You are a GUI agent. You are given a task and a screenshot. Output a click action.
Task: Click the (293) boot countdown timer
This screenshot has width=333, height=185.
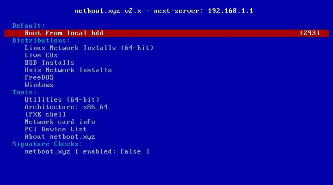pyautogui.click(x=310, y=33)
